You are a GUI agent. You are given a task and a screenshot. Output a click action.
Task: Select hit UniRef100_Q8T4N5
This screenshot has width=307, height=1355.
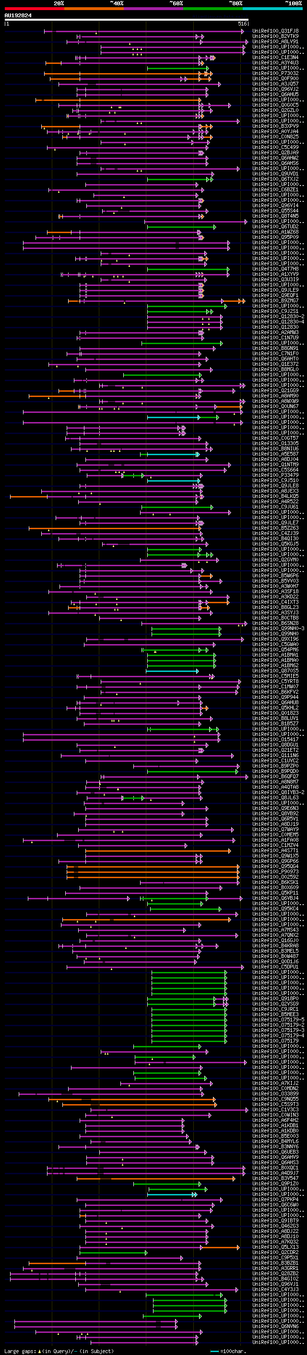click(275, 216)
